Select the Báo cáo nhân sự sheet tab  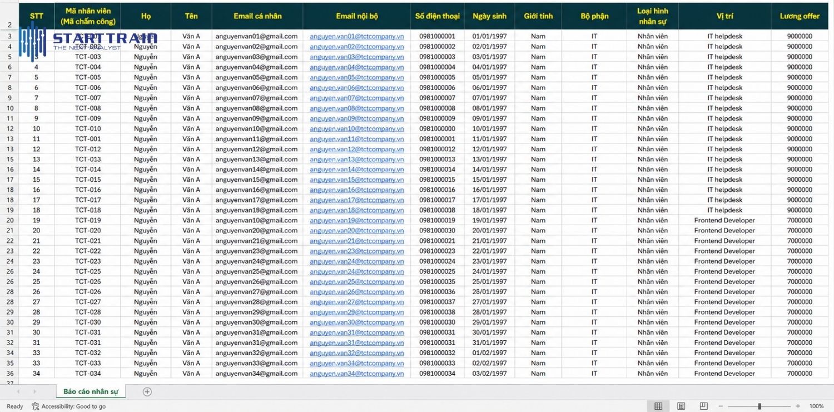click(x=91, y=391)
